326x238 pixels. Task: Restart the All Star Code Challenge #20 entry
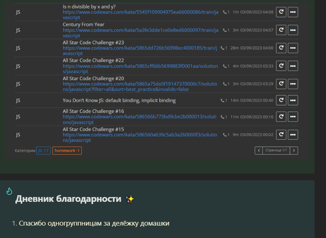pyautogui.click(x=281, y=84)
